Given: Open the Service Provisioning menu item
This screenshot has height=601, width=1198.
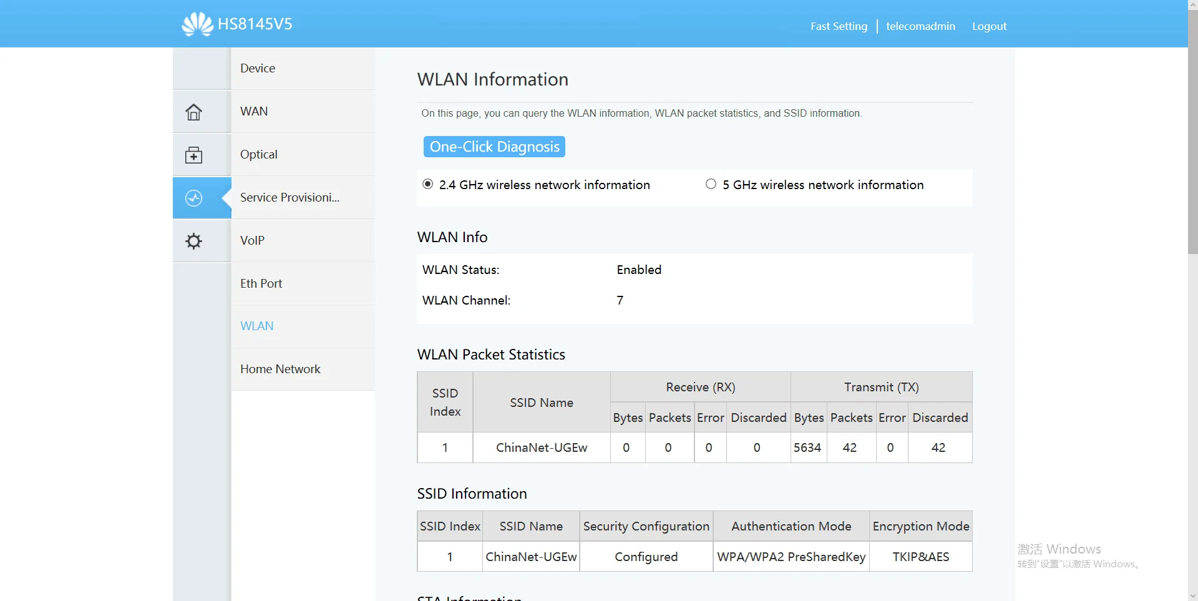Looking at the screenshot, I should (290, 197).
